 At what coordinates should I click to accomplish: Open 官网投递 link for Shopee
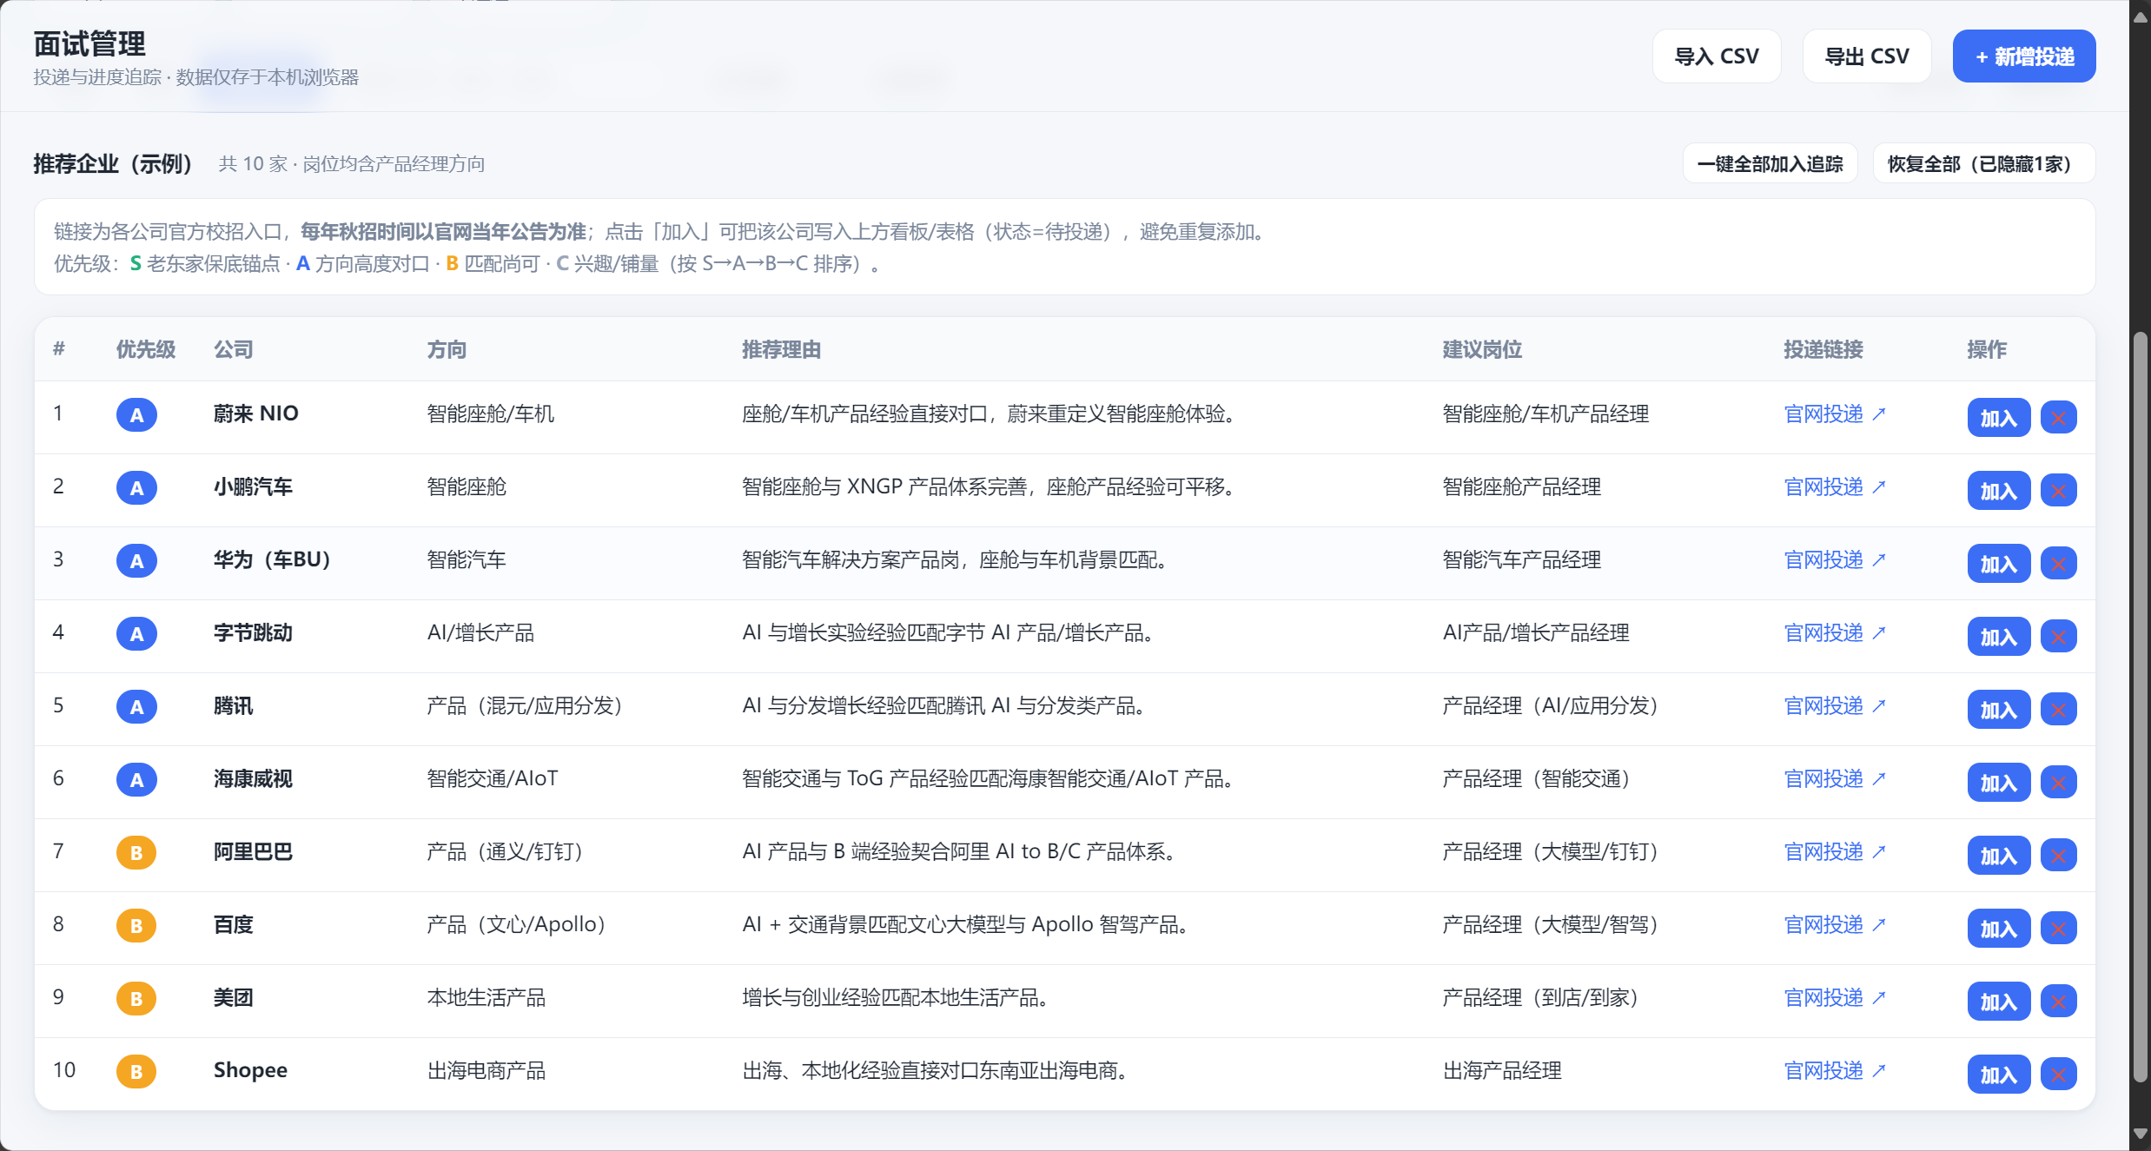coord(1834,1071)
